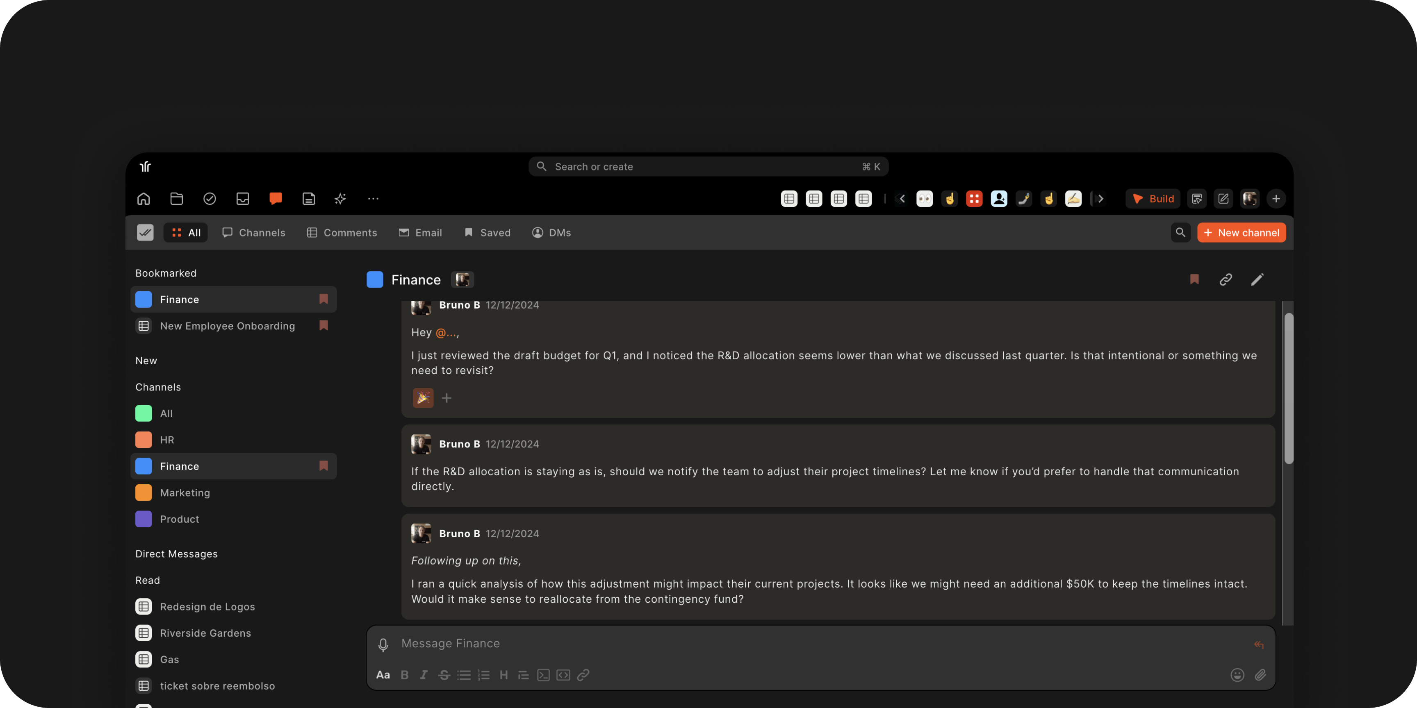Toggle the mark-all-read check button

coord(145,233)
